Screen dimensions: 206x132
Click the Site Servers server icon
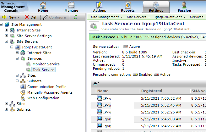pos(12,41)
